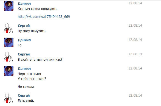
Task: Select the message "В скайпе, с твичом или как?"
Action: point(40,60)
